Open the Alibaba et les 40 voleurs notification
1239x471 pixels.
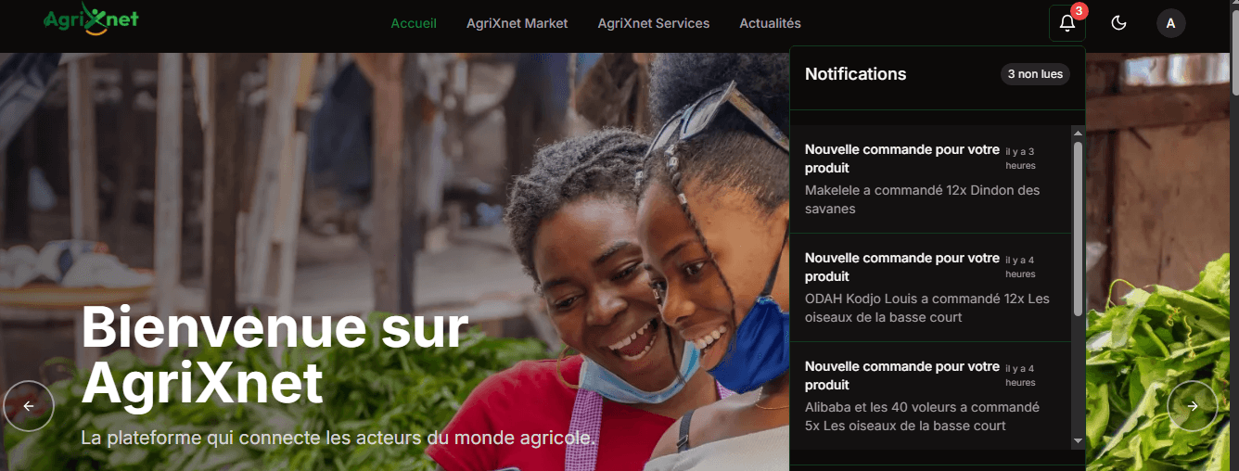(931, 396)
